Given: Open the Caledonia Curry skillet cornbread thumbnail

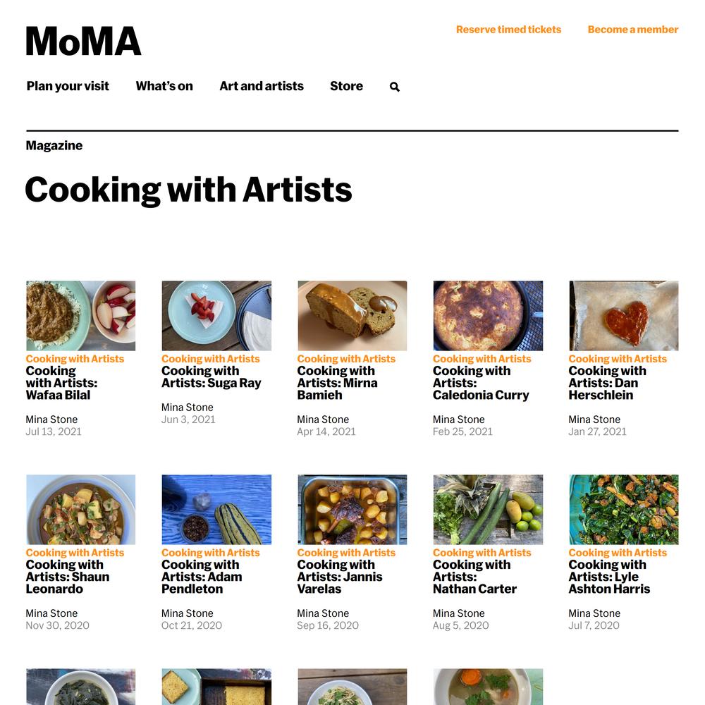Looking at the screenshot, I should pyautogui.click(x=488, y=316).
